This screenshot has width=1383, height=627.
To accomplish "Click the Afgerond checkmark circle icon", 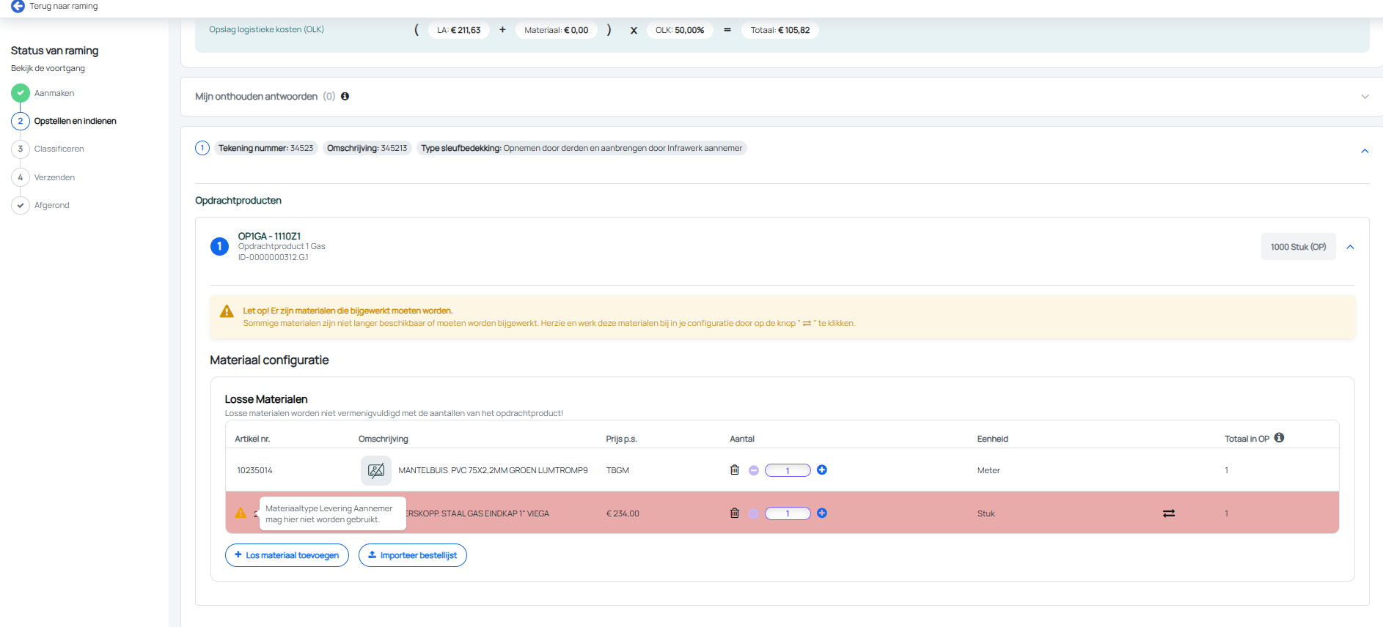I will [x=21, y=205].
